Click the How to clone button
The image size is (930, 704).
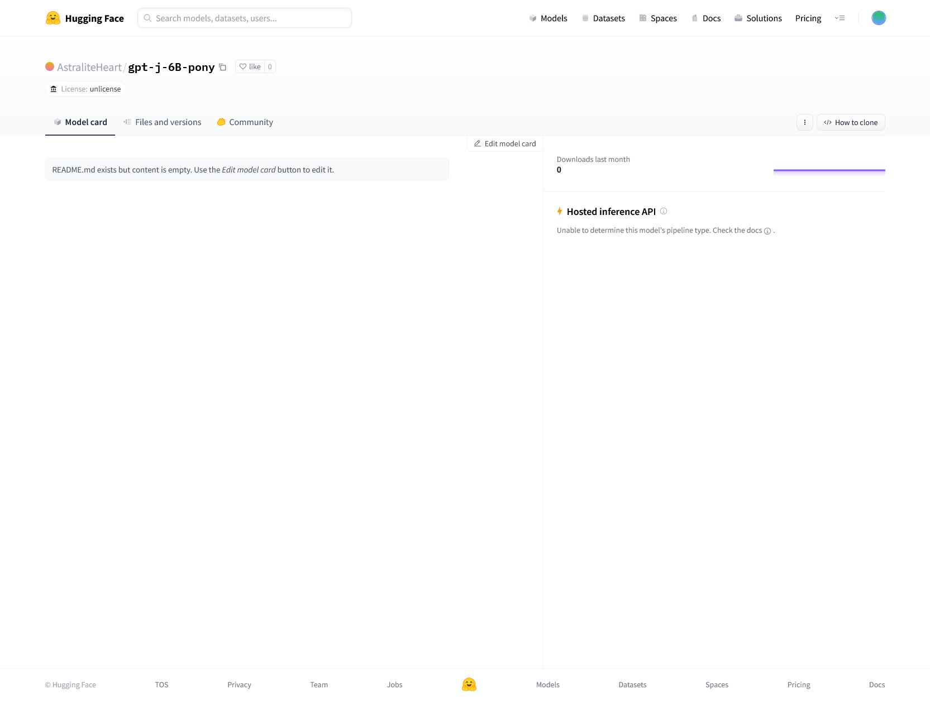[851, 122]
